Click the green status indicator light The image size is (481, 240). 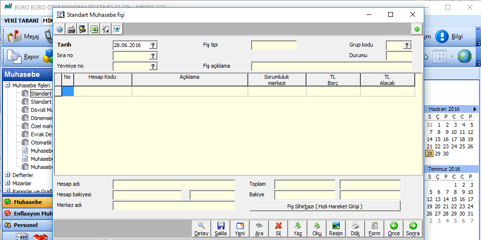click(x=417, y=29)
